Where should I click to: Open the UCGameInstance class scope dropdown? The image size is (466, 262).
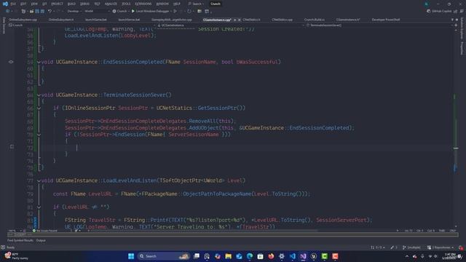click(230, 25)
